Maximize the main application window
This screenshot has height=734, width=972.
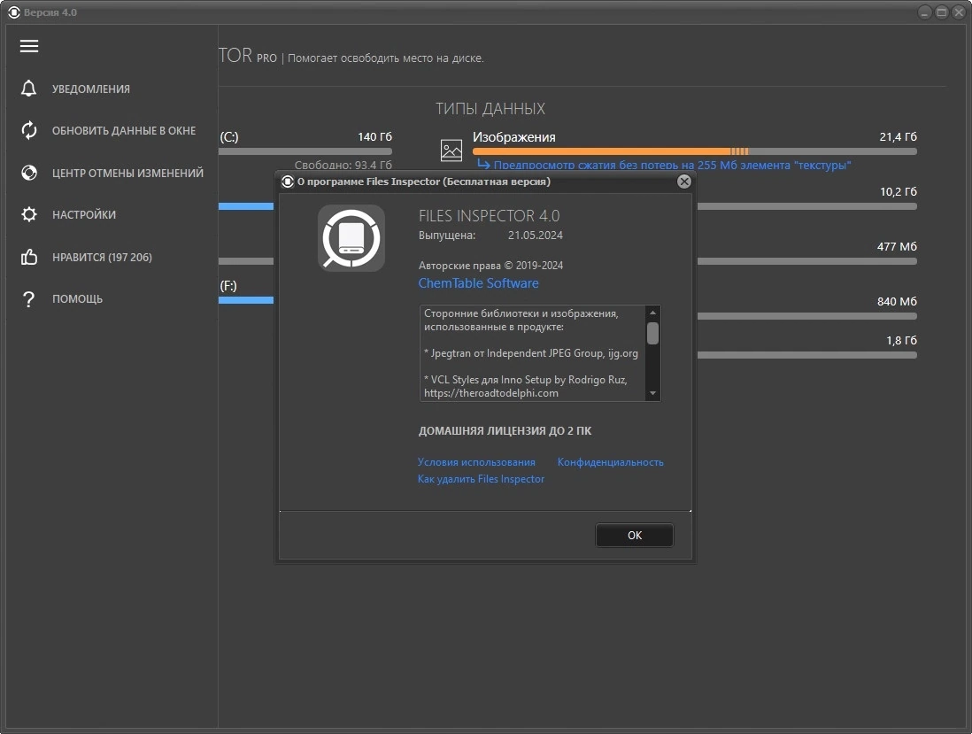(941, 12)
